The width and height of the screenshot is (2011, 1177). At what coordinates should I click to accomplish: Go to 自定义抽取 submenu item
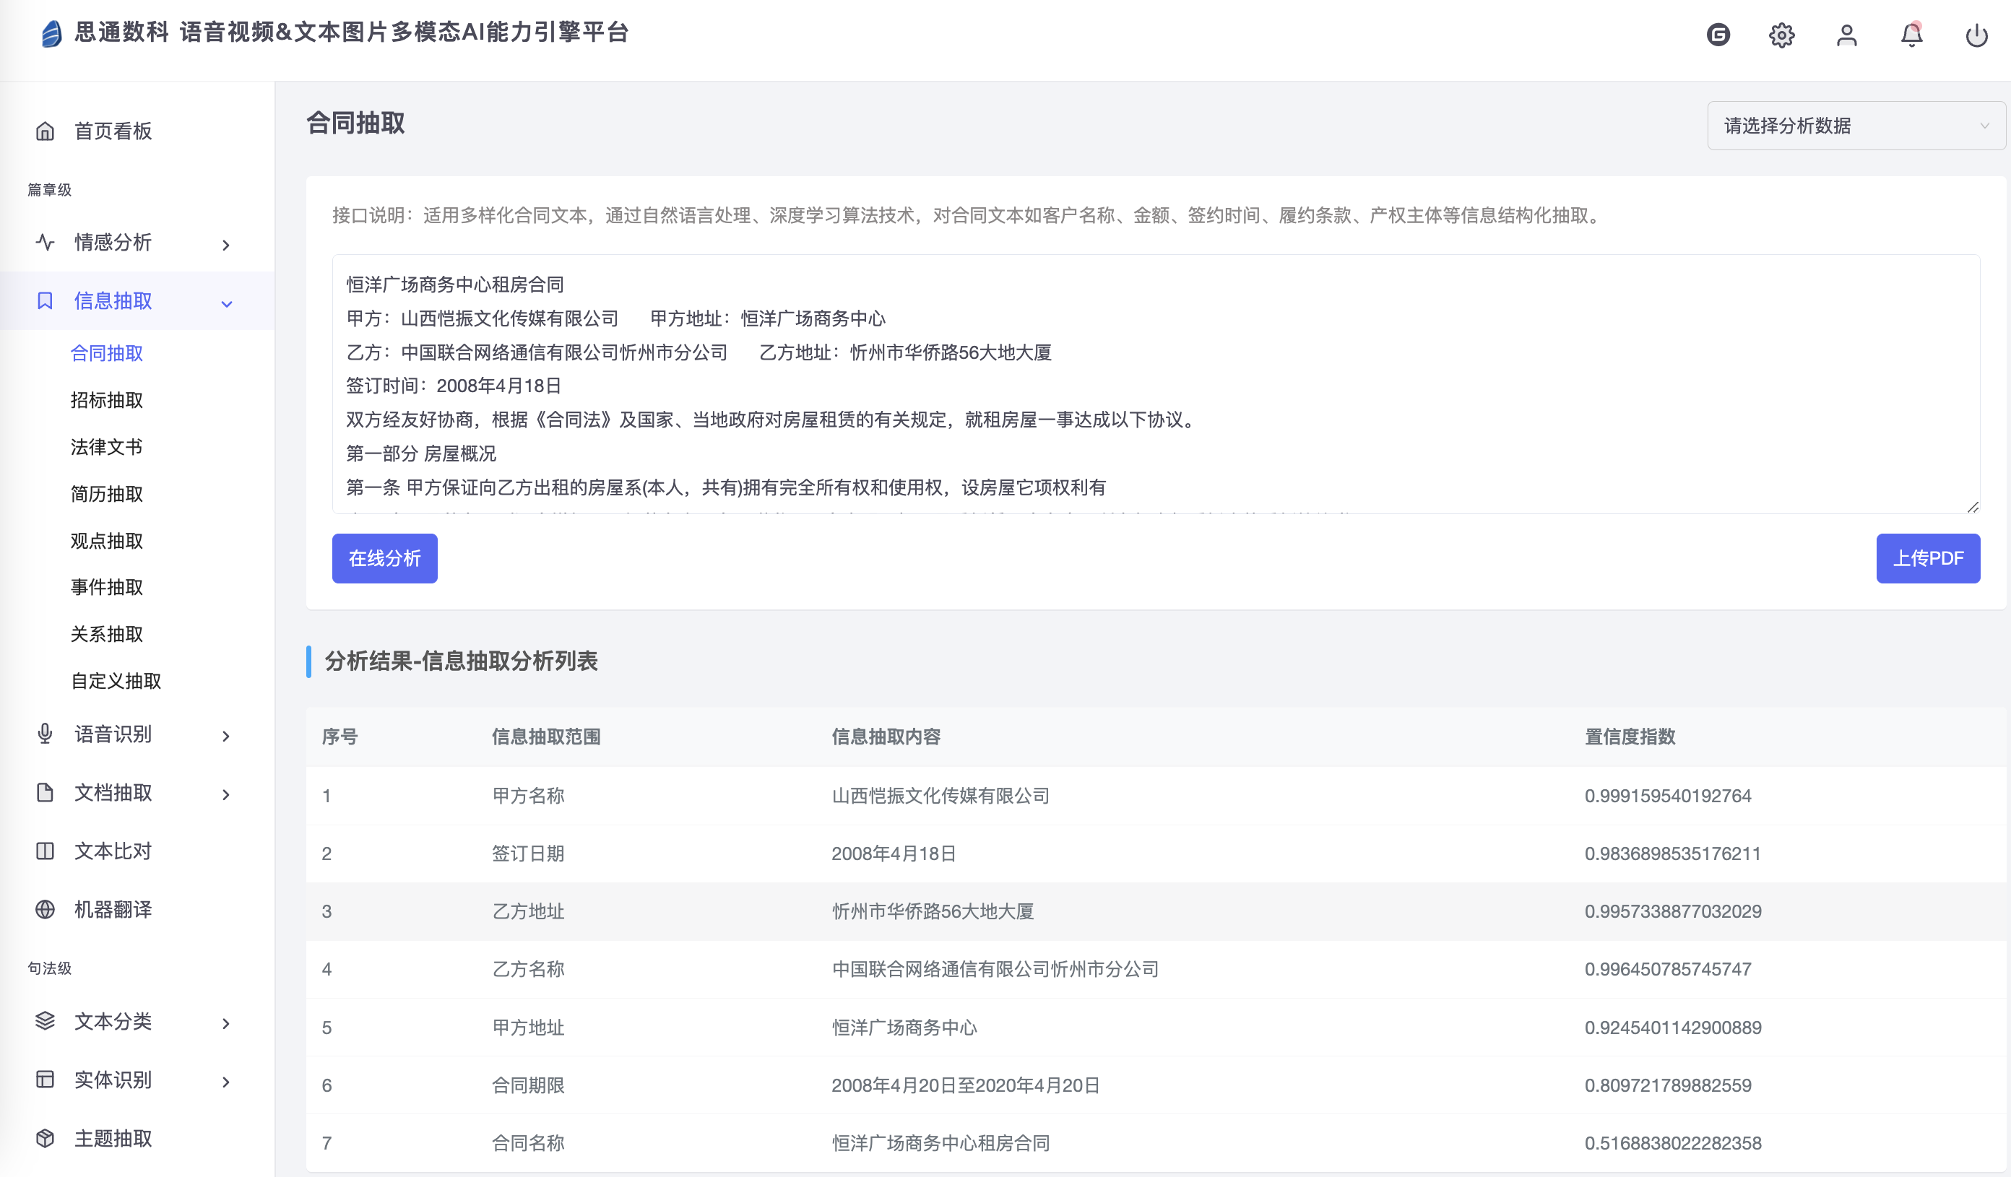pos(116,681)
